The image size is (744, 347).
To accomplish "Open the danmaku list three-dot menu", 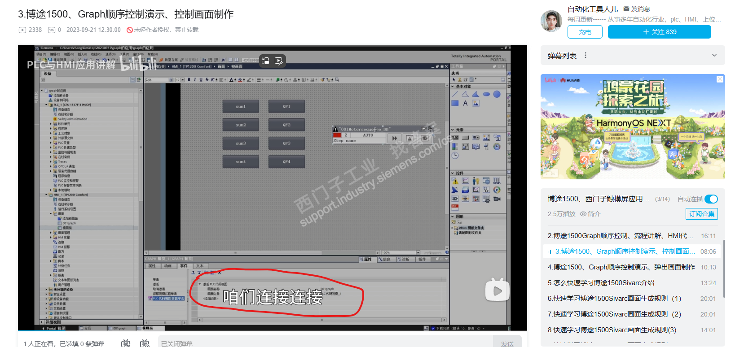I will (x=586, y=56).
